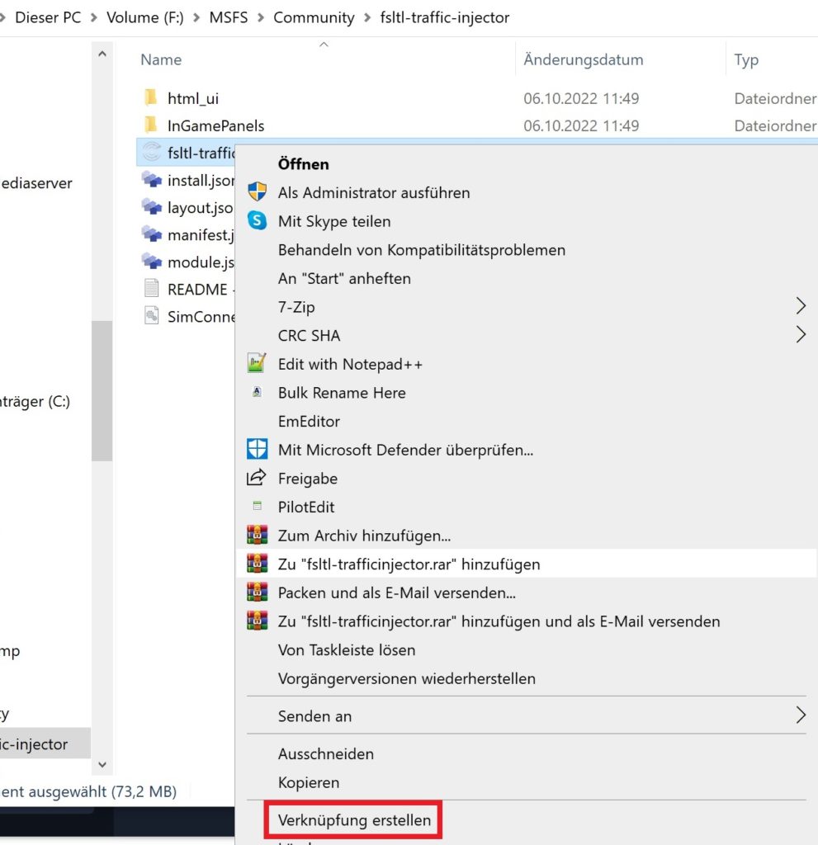Click the Notepad++ icon in context menu
The height and width of the screenshot is (845, 818).
(258, 364)
